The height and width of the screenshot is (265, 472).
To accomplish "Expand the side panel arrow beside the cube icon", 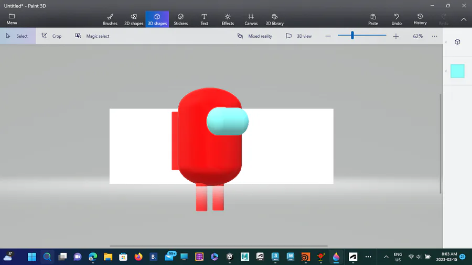I will [446, 42].
